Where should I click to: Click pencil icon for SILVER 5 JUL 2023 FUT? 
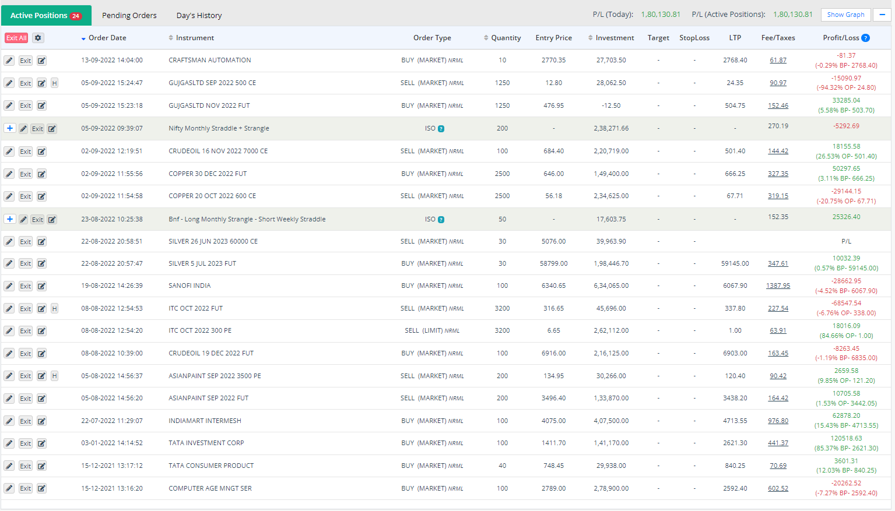9,264
